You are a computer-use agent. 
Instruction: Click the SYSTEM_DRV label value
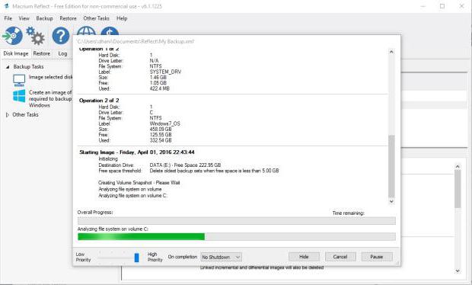(x=165, y=72)
